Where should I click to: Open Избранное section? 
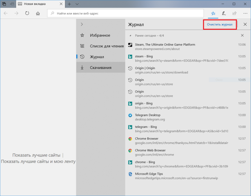coord(101,35)
